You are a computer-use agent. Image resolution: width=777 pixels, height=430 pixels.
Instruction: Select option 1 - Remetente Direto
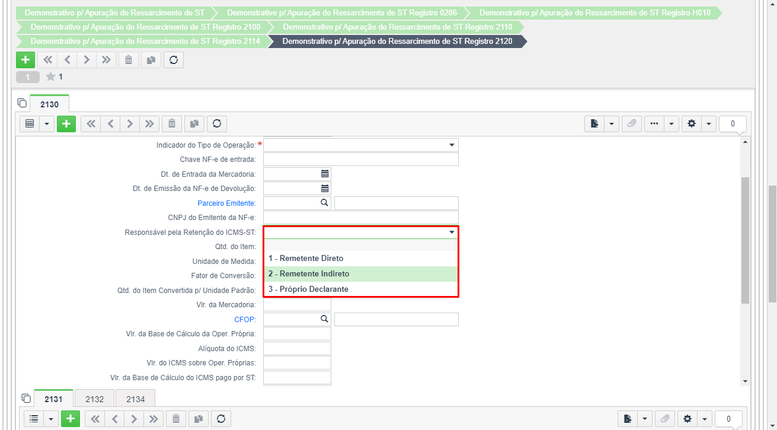[361, 259]
